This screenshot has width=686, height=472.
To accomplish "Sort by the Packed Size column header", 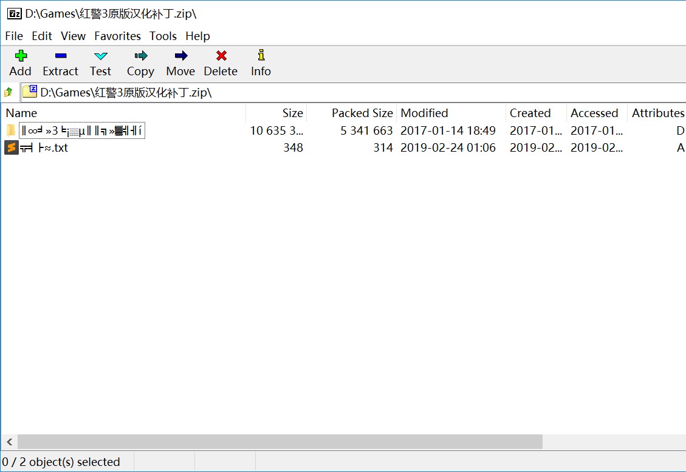I will click(x=351, y=113).
